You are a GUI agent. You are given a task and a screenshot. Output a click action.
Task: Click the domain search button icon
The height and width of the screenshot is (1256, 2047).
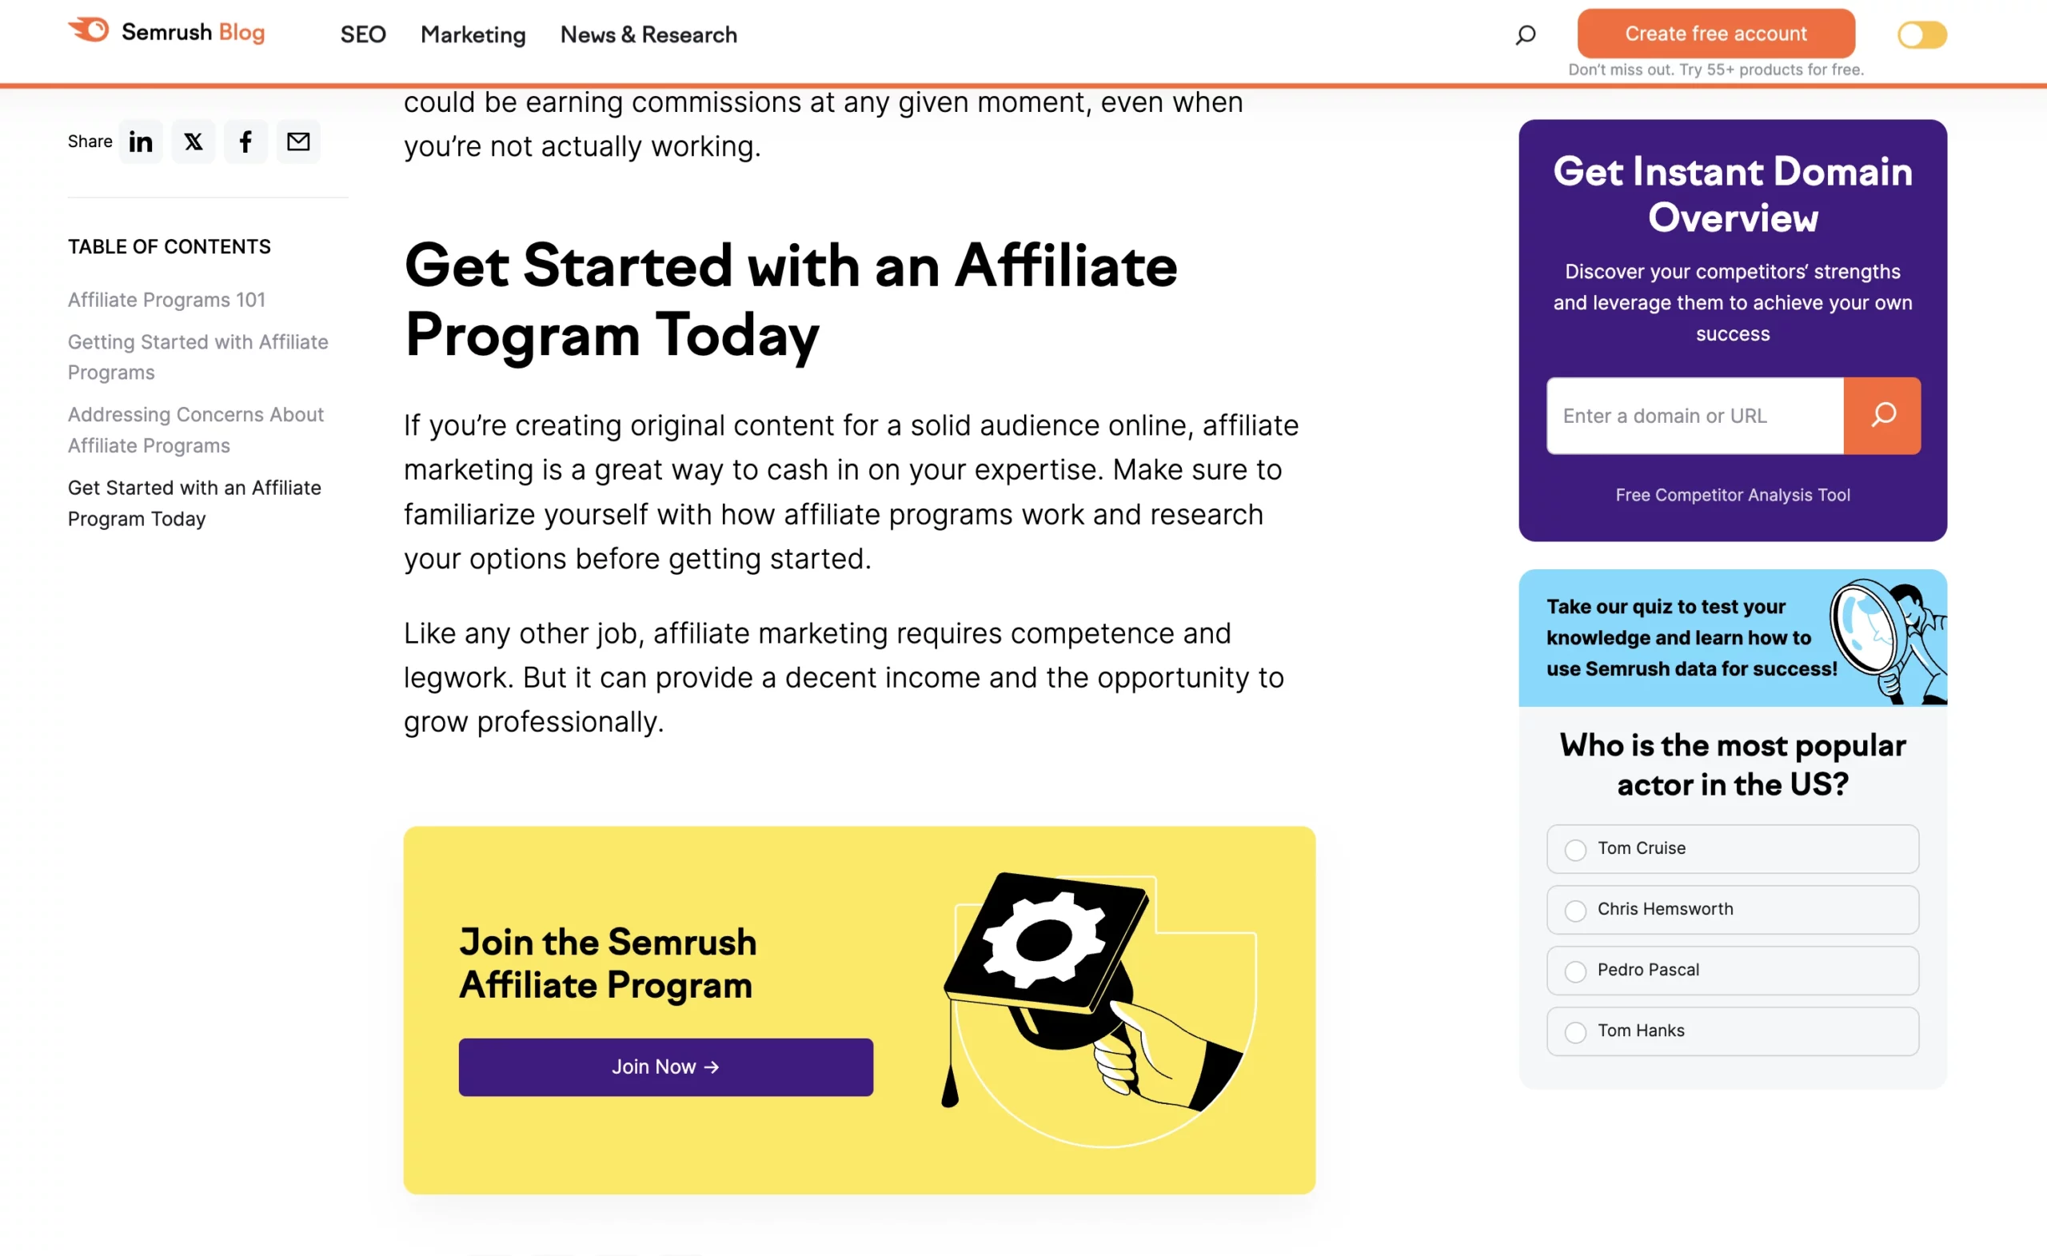1883,415
